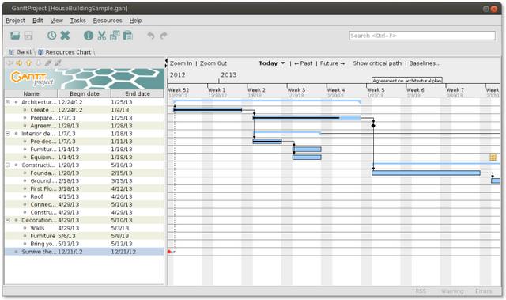Viewport: 506px width, 300px height.
Task: Open the Today dropdown arrow
Action: 283,63
